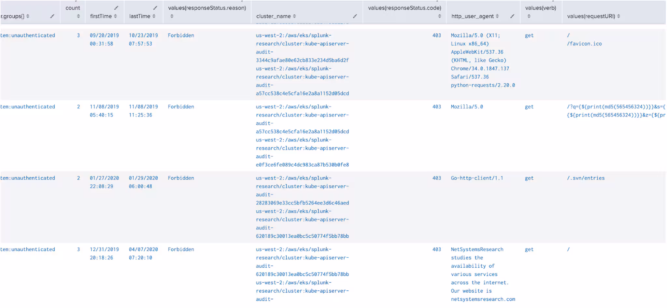Click the /.svn/entries request URI value
Screen dimensions: 667x308
point(586,178)
